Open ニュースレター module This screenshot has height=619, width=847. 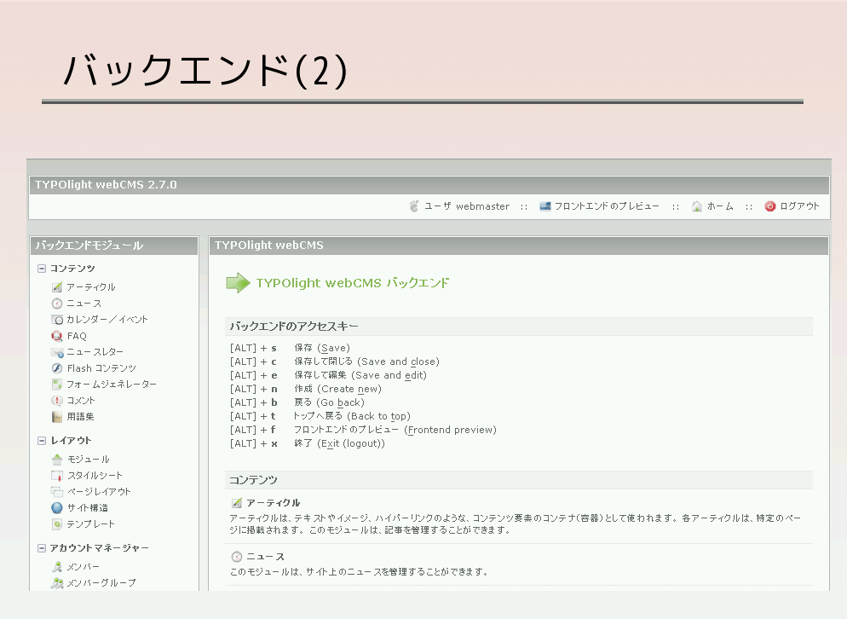pos(95,352)
